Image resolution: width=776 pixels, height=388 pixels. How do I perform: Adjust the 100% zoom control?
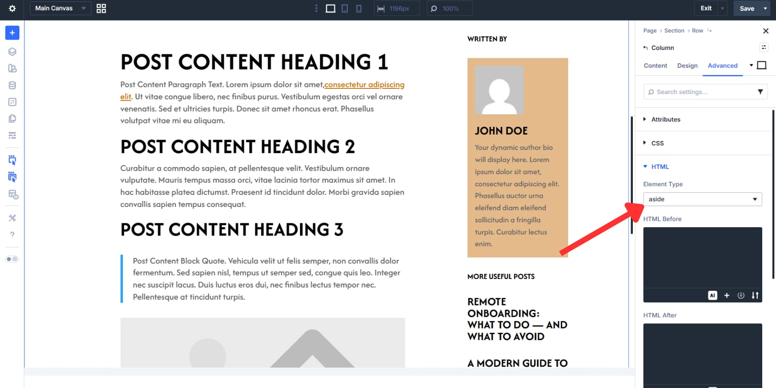[449, 8]
